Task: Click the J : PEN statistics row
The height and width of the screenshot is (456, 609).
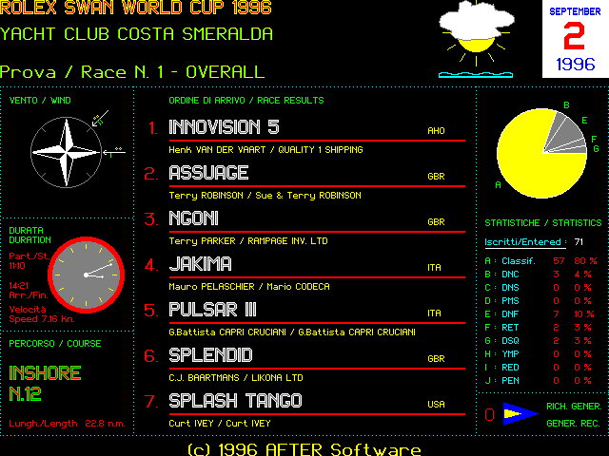Action: (x=538, y=381)
